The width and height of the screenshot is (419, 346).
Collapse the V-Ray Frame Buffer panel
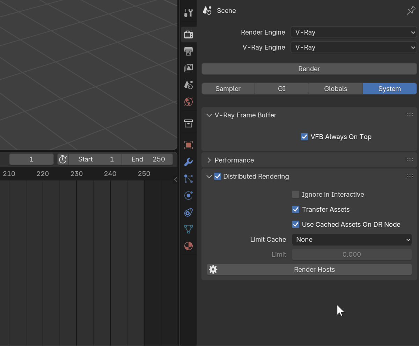[209, 115]
